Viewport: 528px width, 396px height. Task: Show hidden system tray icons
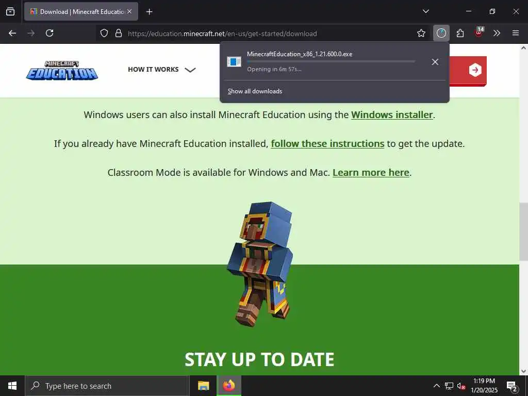click(436, 386)
